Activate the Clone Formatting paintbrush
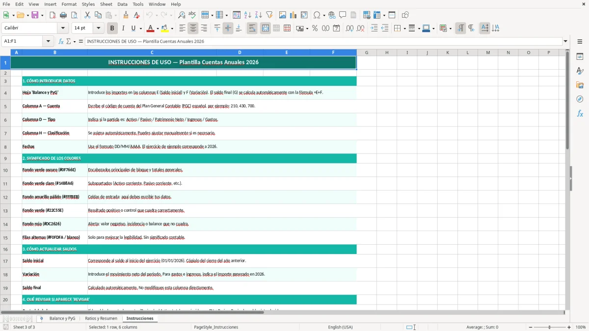Image resolution: width=589 pixels, height=331 pixels. (x=126, y=15)
